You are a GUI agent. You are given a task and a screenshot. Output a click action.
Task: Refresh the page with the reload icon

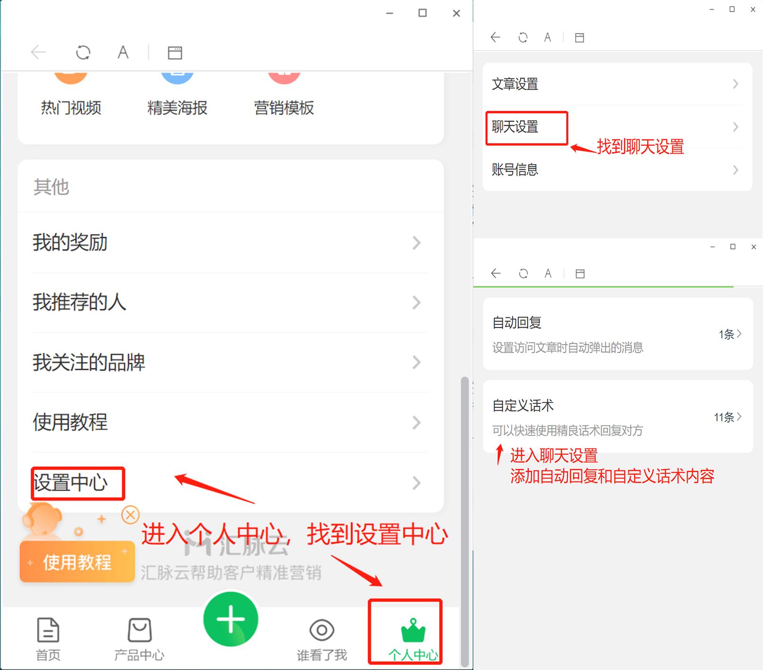pyautogui.click(x=83, y=52)
